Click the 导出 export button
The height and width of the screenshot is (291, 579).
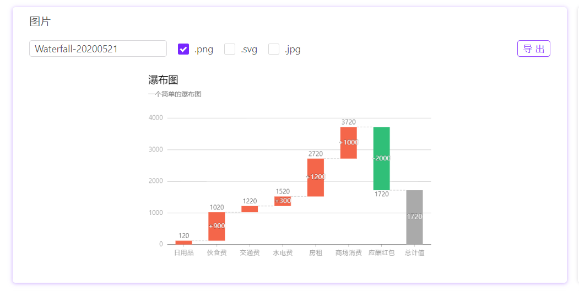pos(534,48)
